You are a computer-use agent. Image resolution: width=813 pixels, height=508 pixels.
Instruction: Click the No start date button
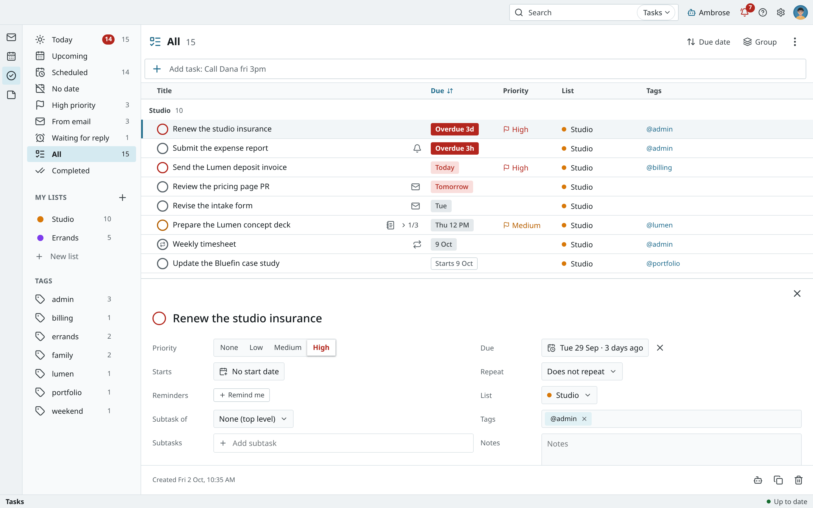tap(249, 371)
